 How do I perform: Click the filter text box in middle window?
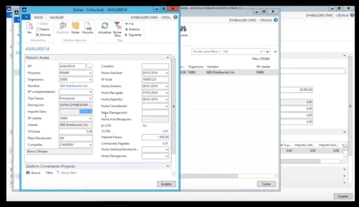click(207, 52)
